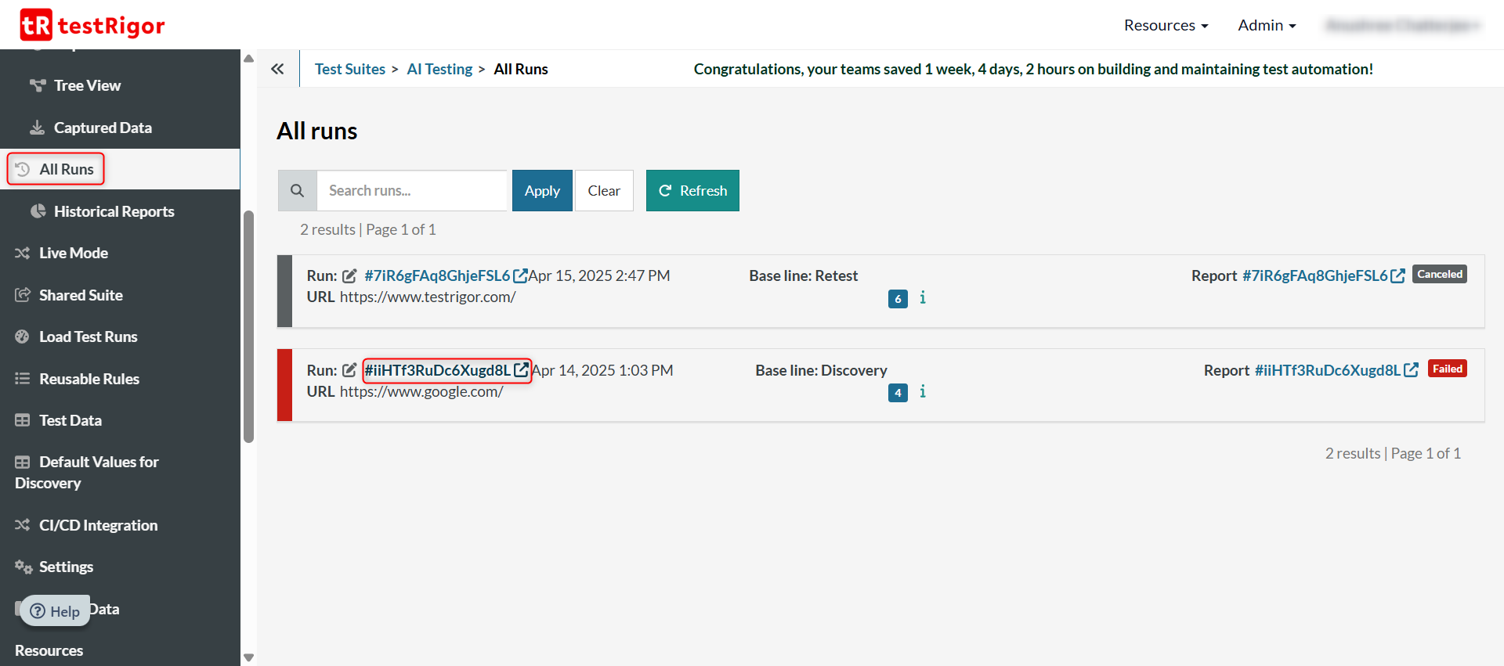The image size is (1504, 666).
Task: Open the testRigor logo home link
Action: pyautogui.click(x=92, y=25)
